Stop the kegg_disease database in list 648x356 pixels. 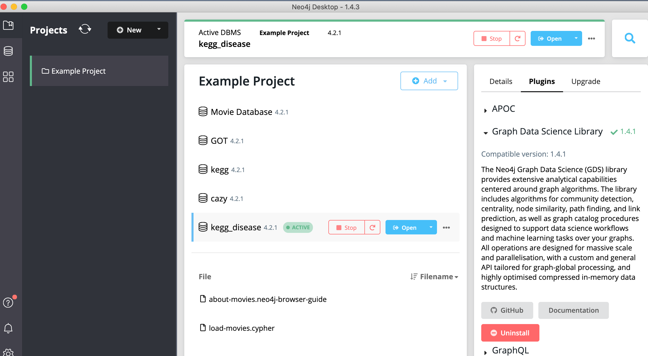pos(346,227)
